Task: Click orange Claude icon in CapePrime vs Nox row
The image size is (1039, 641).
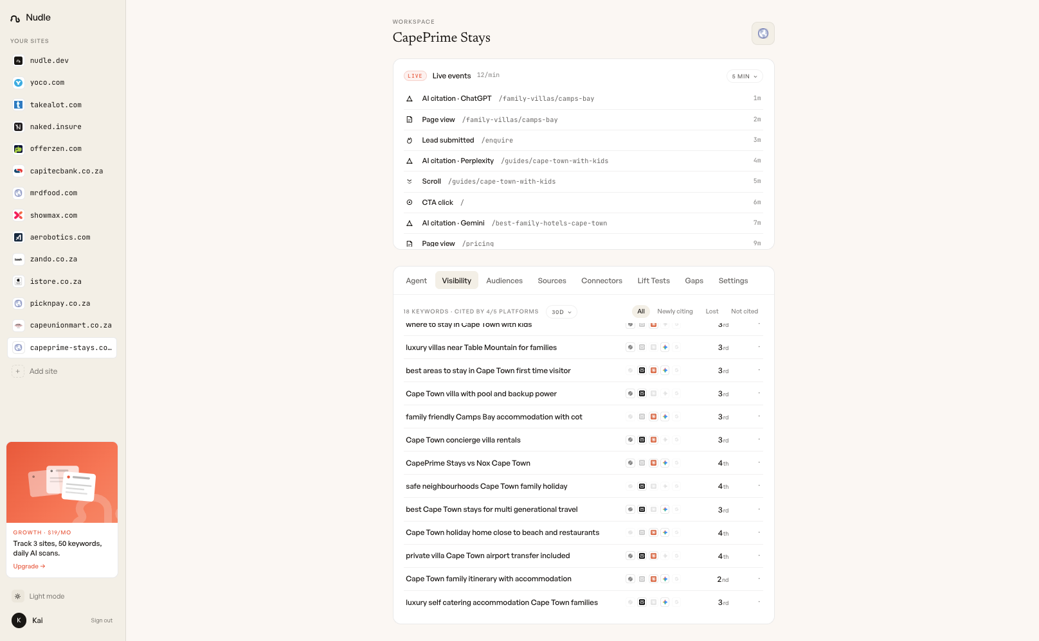Action: tap(654, 463)
